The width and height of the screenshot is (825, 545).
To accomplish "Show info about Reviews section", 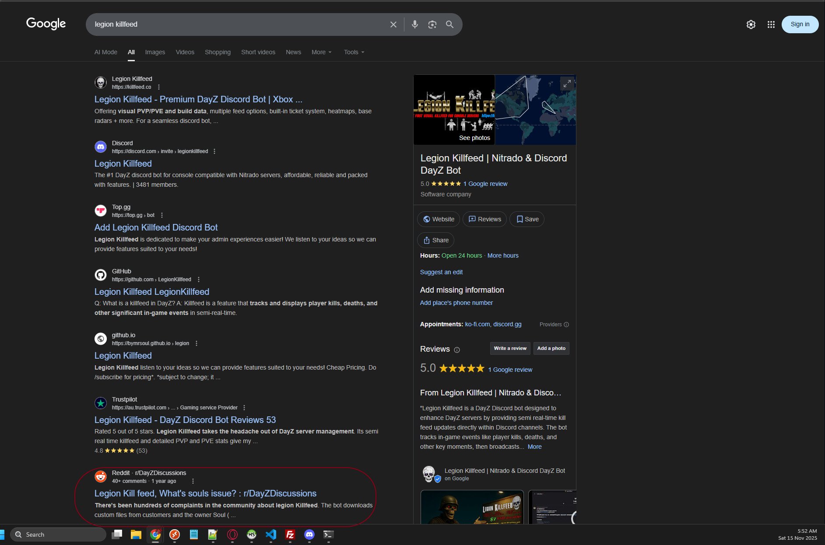I will [x=457, y=350].
